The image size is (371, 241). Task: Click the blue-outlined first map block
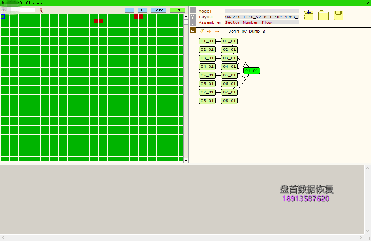3,17
